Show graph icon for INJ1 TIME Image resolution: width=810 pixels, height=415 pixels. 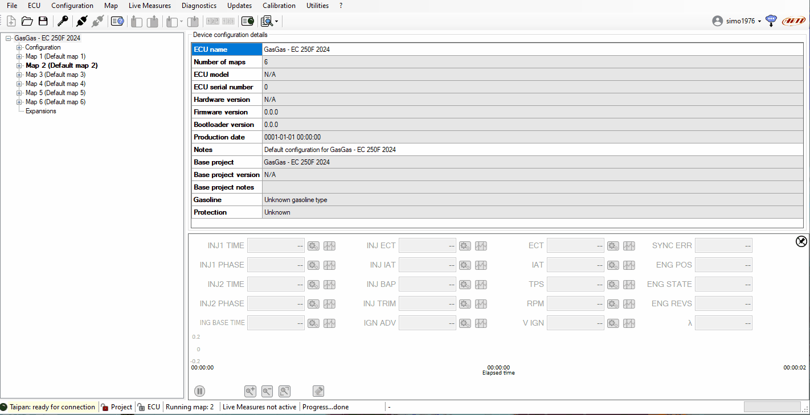click(329, 246)
